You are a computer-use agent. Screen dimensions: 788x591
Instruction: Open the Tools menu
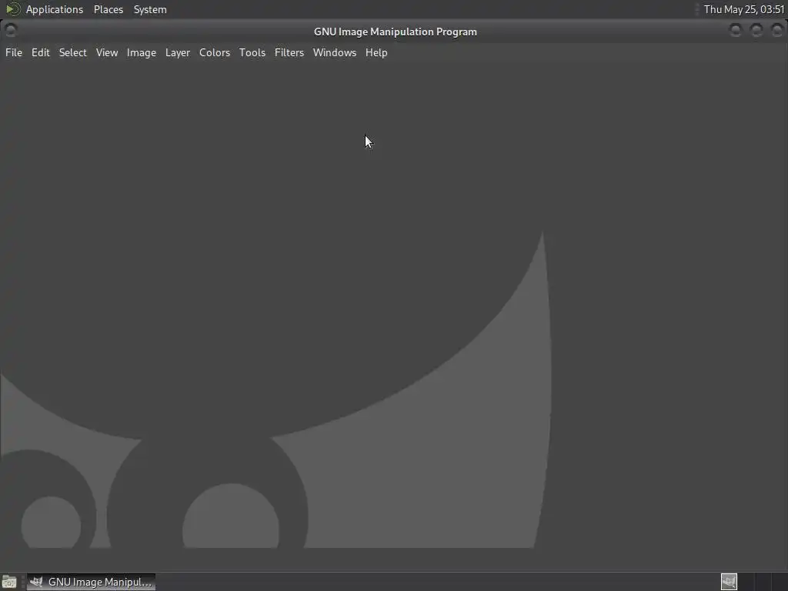point(252,53)
